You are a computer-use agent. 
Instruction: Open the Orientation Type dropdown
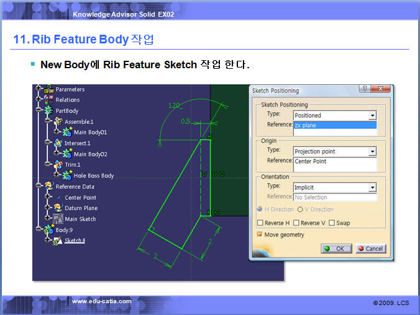coord(372,187)
